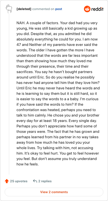
Task: Open the blue "post" link
Action: point(59,9)
